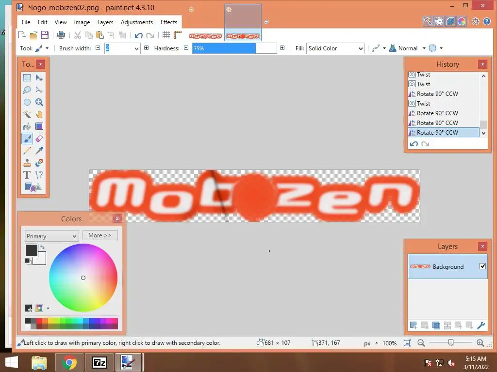Open Chrome from the Windows taskbar

point(69,362)
